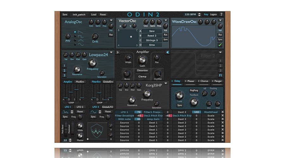285x158 pixels.
Task: Open the AnalogOsc oscillator type dropdown
Action: tap(111, 20)
